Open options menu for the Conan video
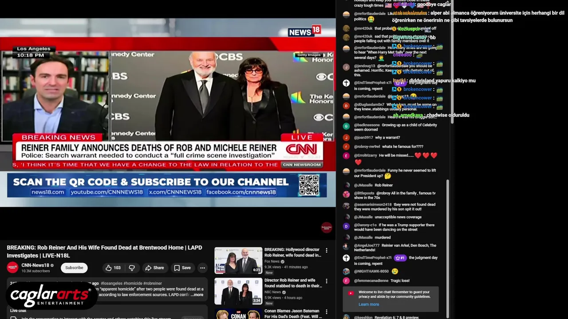 point(327,311)
